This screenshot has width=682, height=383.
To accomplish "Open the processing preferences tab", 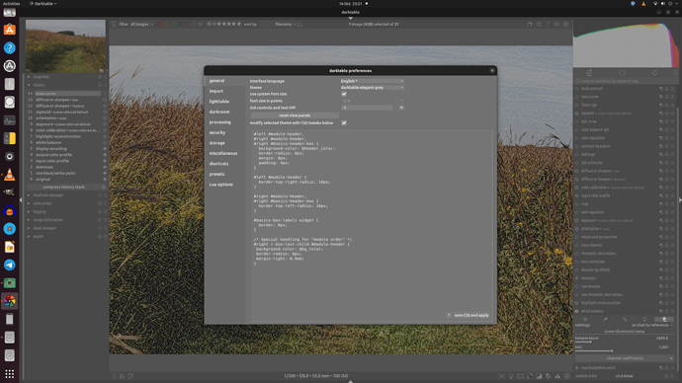I will (219, 122).
